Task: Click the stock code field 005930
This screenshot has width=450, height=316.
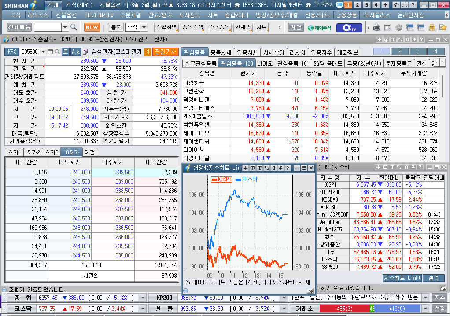Action: pos(30,52)
